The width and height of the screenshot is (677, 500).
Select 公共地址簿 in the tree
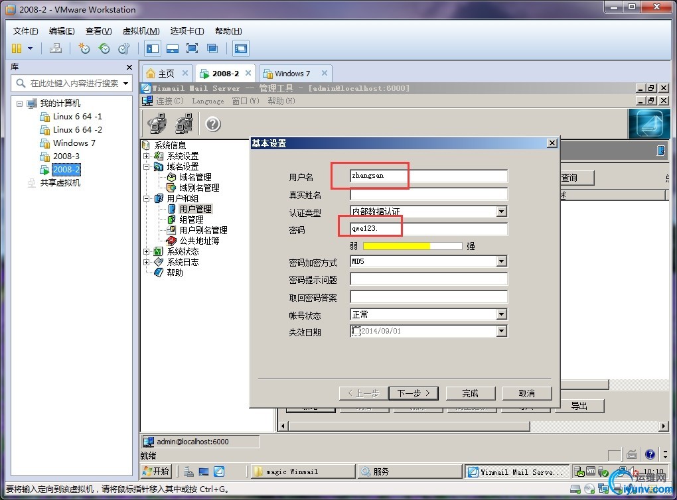(199, 241)
